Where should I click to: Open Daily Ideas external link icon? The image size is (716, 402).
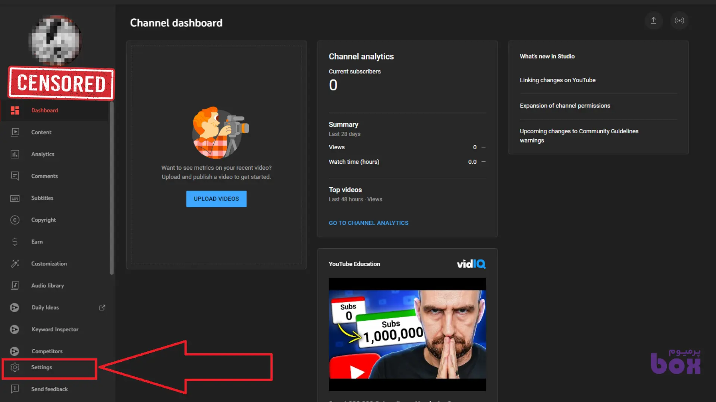click(x=102, y=307)
